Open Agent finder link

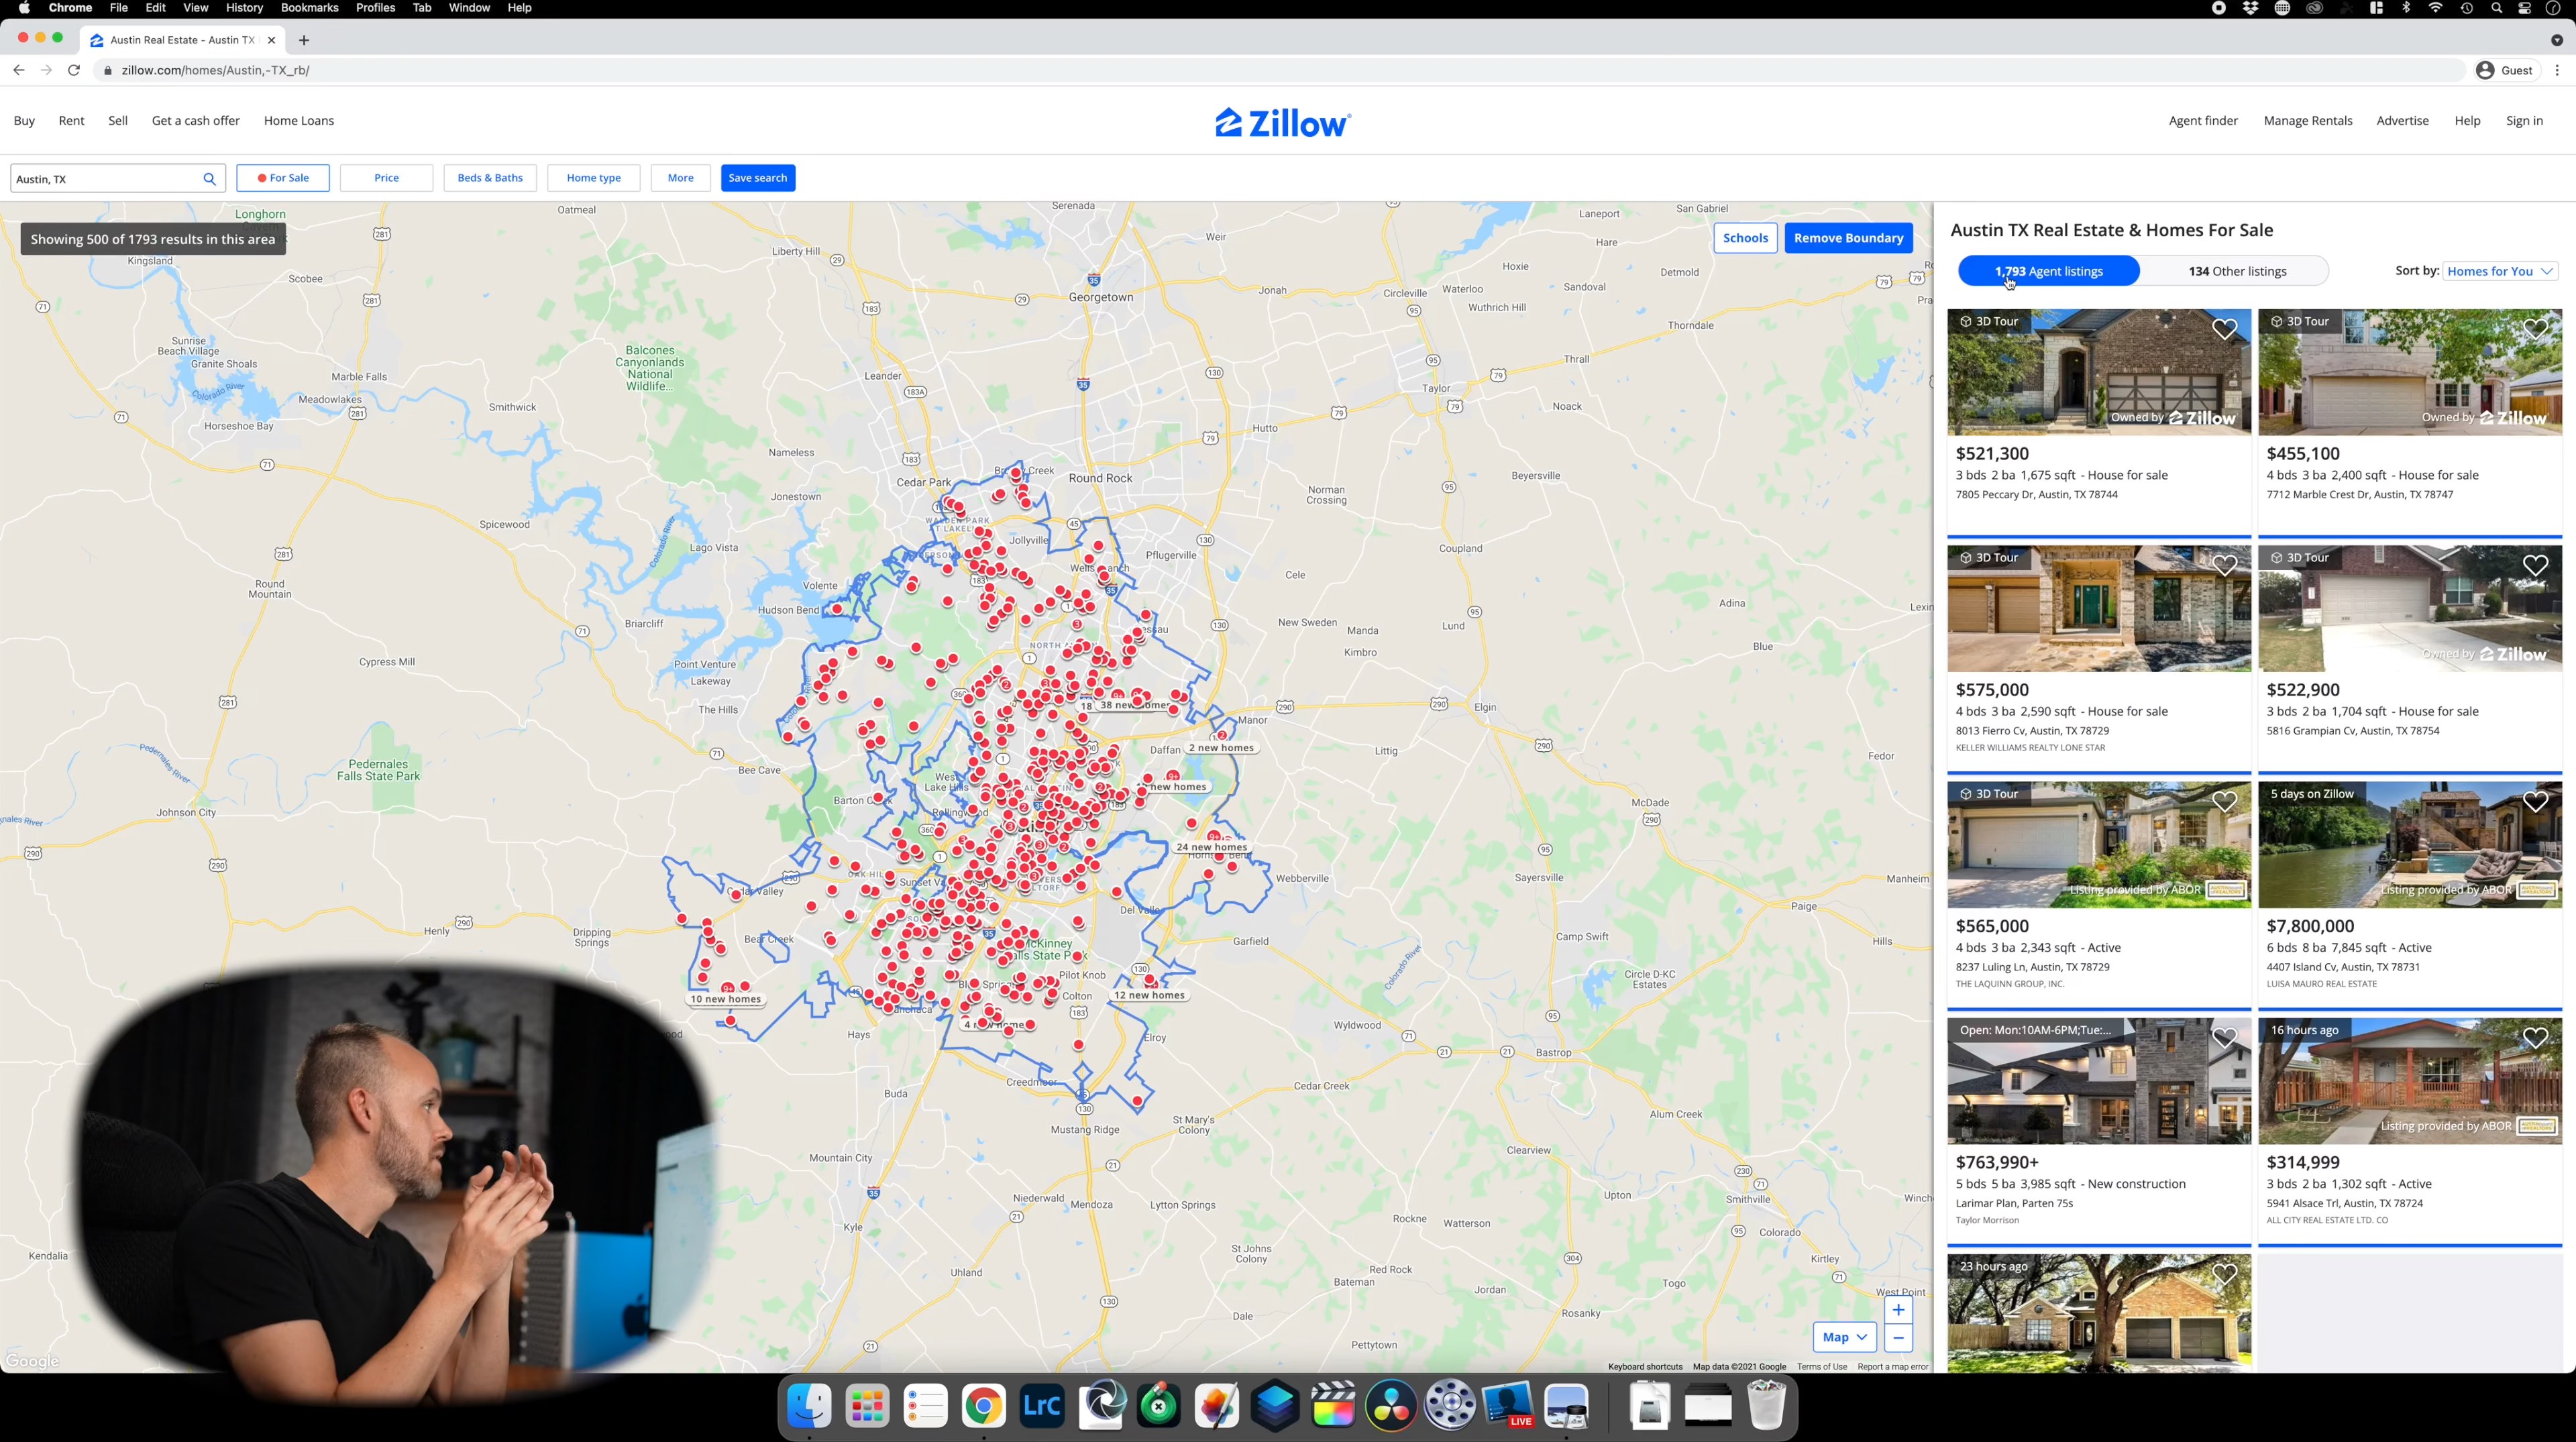coord(2203,121)
